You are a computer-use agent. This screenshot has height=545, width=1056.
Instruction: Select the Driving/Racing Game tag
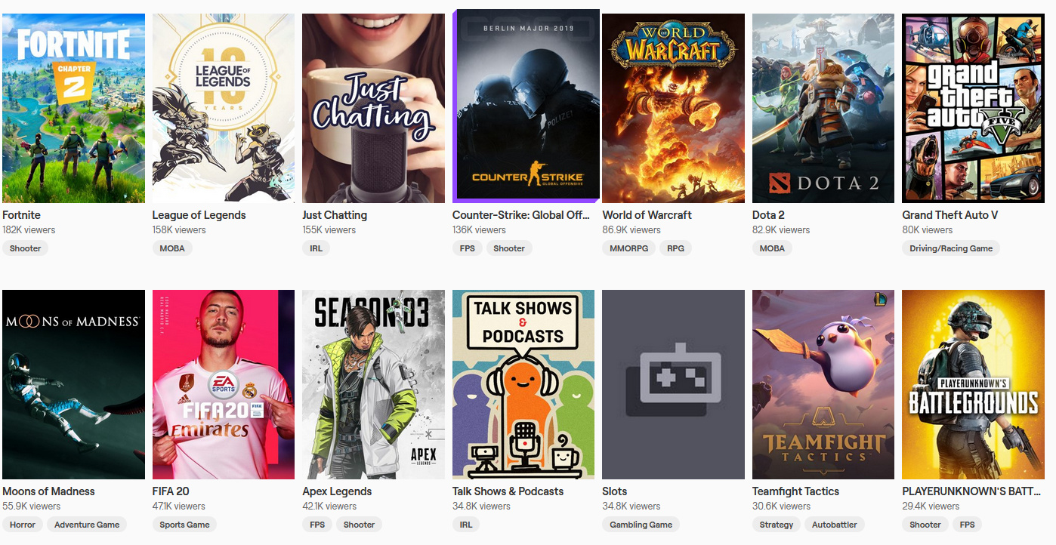click(x=951, y=248)
